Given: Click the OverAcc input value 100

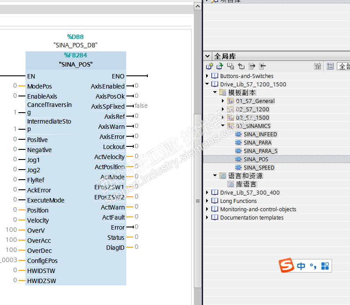Looking at the screenshot, I should pos(11,240).
